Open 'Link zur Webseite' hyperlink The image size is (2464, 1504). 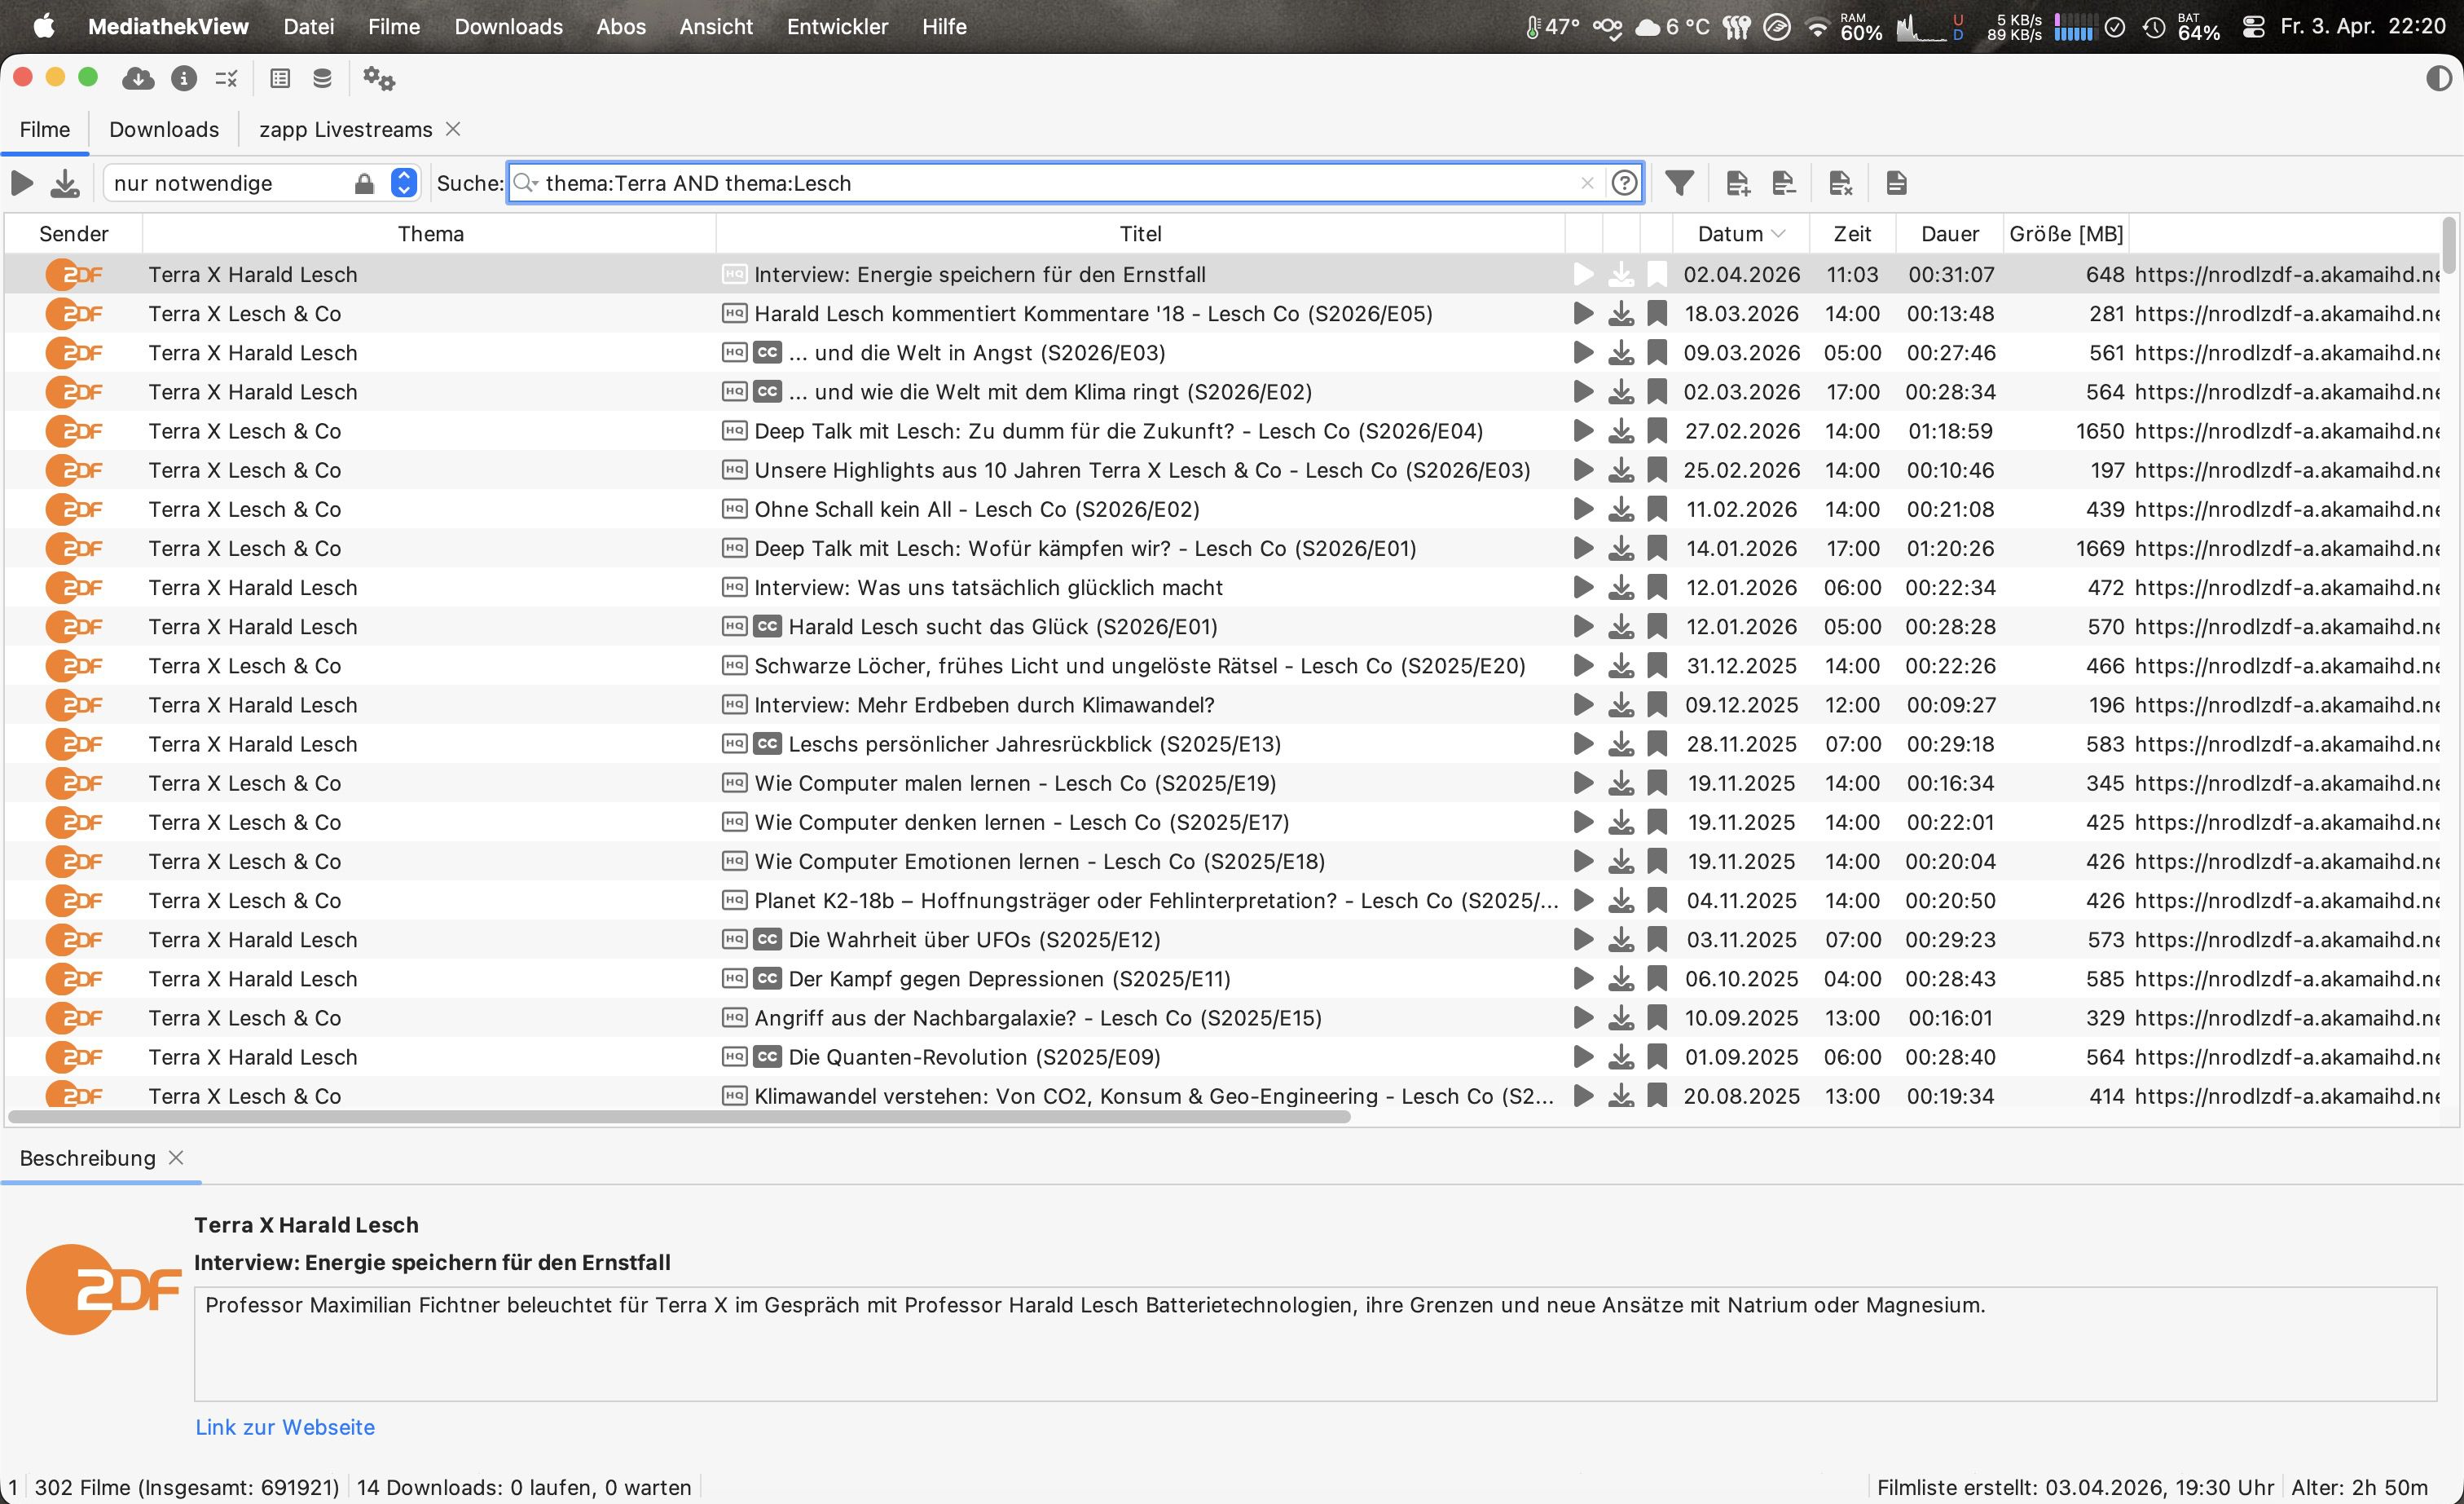tap(285, 1427)
